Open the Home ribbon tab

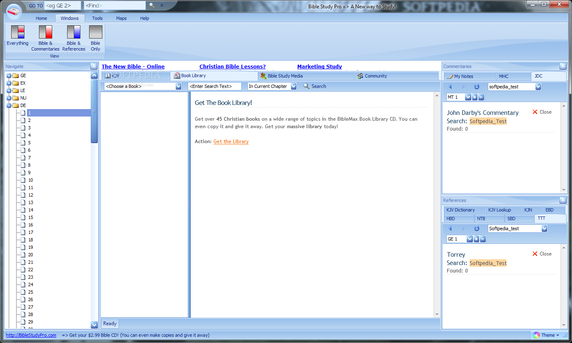(x=41, y=18)
